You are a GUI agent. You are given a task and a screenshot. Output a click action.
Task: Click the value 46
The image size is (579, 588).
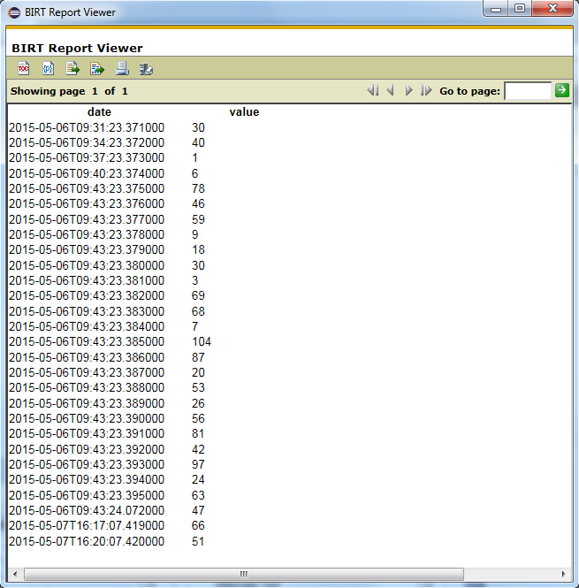coord(198,203)
